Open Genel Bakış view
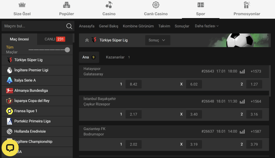Screen dimensions: 275x158 click(108, 26)
